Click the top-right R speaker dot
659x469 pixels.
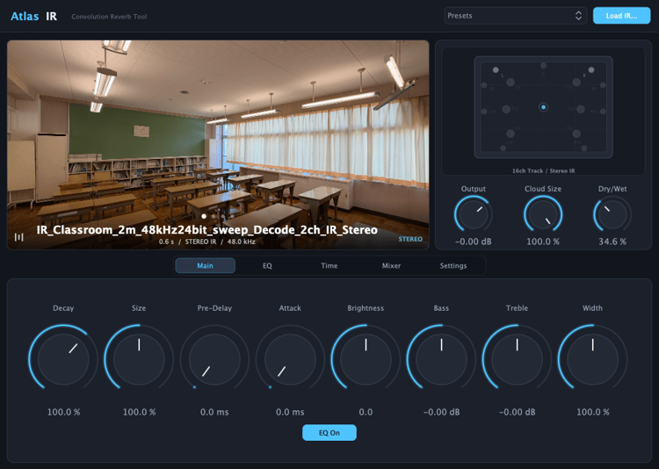pyautogui.click(x=591, y=69)
